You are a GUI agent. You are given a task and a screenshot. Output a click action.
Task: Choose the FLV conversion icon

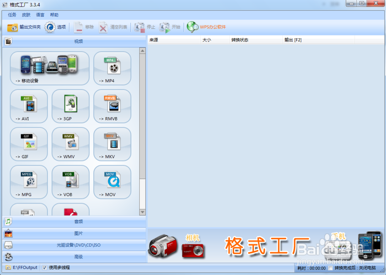pos(29,209)
